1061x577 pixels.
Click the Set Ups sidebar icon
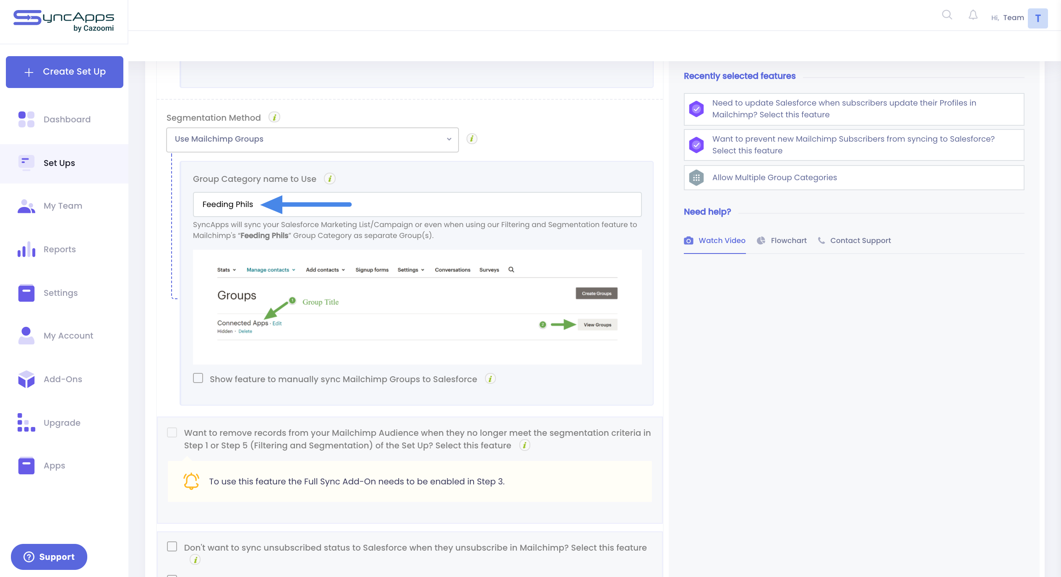coord(26,163)
